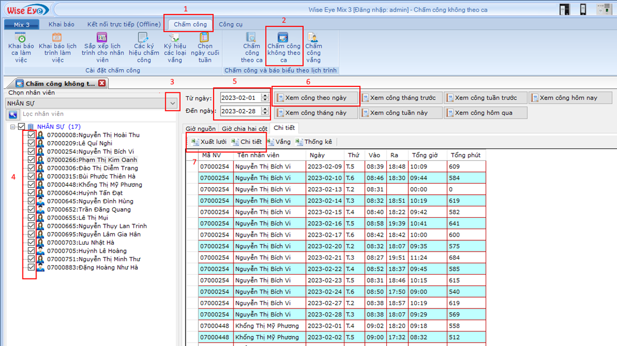617x346 pixels.
Task: Open the NHÂN SỰ department dropdown
Action: tap(173, 103)
